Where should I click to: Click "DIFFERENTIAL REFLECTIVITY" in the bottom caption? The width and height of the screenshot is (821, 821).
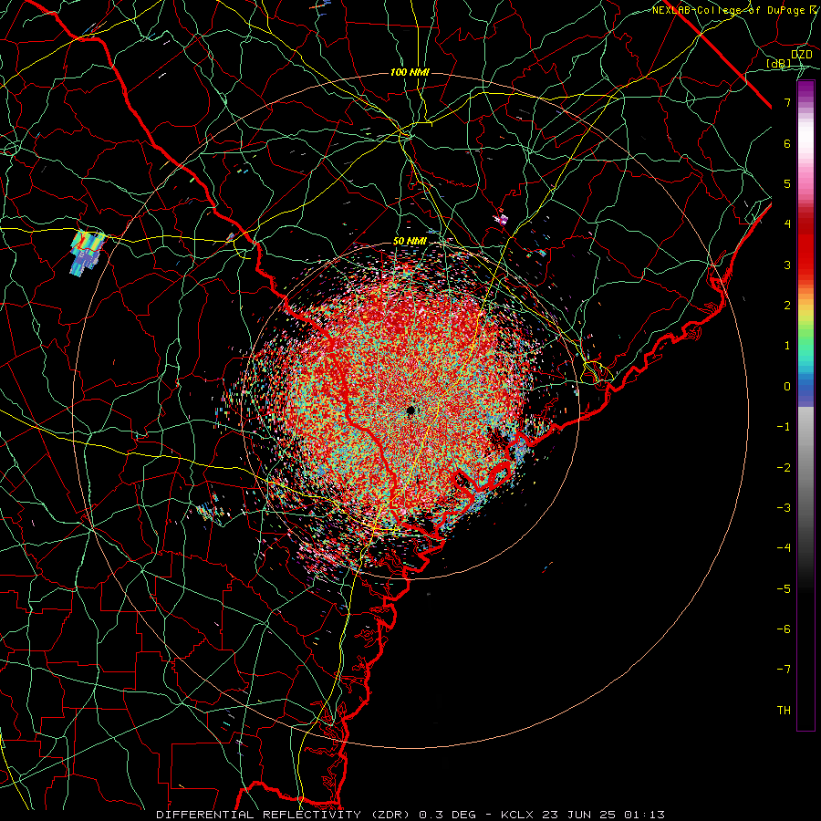[259, 815]
